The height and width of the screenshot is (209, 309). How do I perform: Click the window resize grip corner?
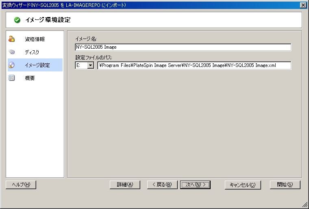tap(305, 205)
